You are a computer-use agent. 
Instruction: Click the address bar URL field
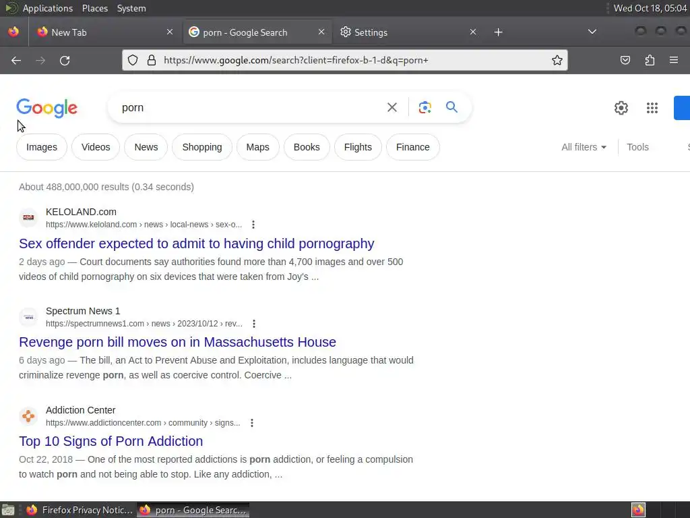(343, 60)
